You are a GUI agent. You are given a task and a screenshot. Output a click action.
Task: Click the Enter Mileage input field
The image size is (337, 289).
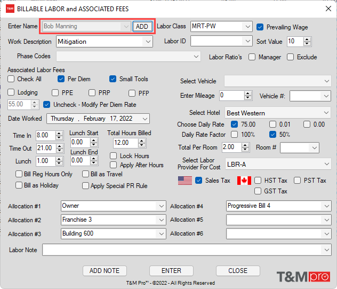(x=232, y=96)
